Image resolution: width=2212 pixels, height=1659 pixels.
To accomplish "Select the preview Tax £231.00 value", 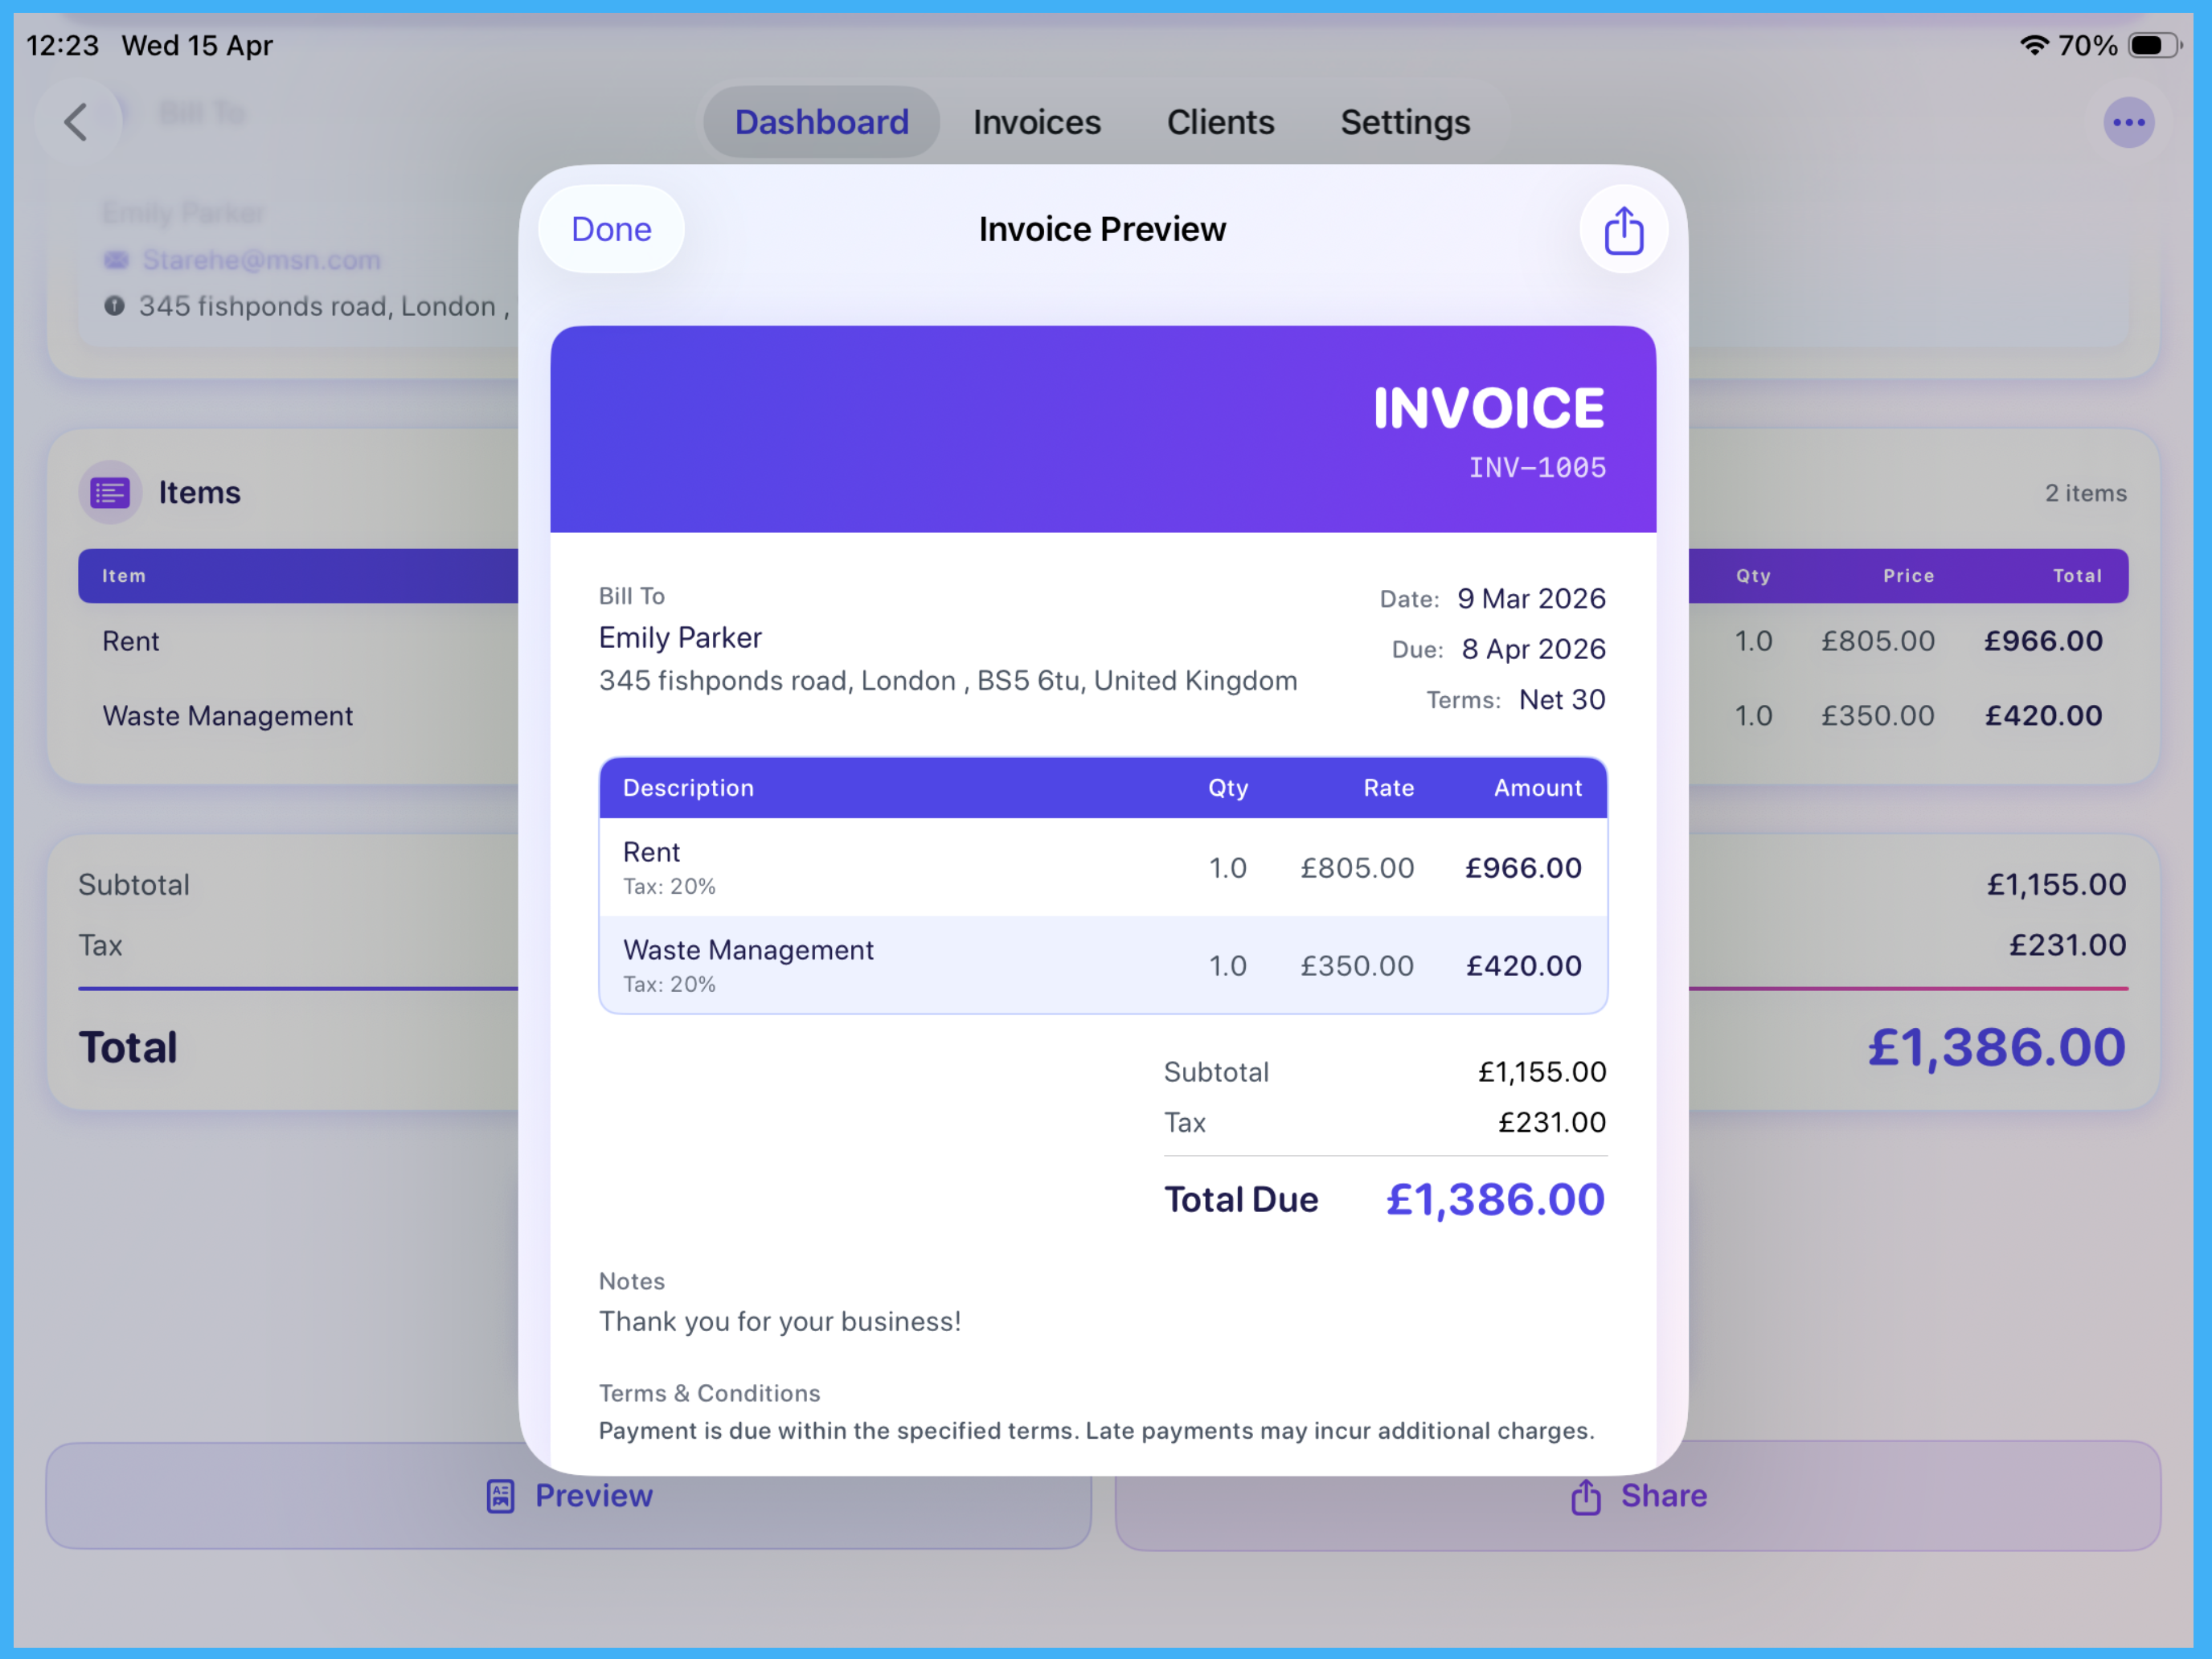I will 1551,1122.
